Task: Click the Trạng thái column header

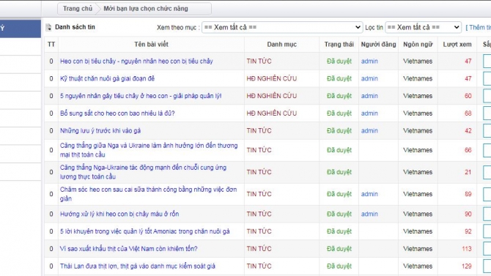Action: (339, 45)
